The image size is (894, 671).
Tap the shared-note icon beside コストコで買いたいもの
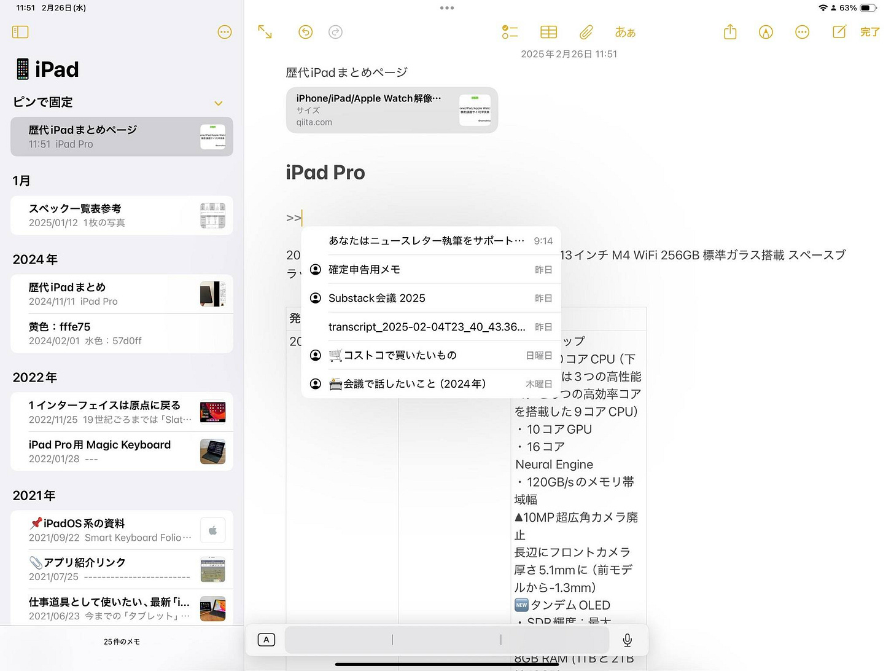coord(316,355)
